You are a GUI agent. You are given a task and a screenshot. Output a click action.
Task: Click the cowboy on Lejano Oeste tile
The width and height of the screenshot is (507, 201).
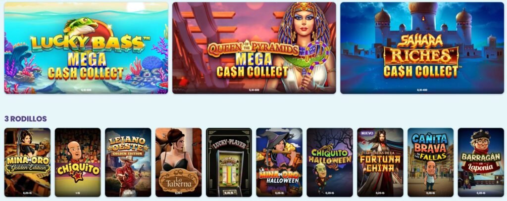click(x=128, y=174)
